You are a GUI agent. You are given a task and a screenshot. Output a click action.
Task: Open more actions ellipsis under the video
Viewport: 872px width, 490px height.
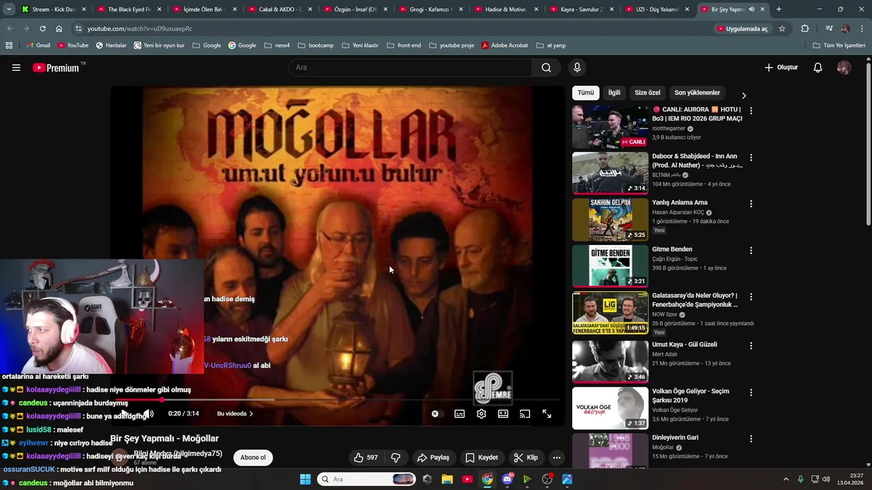557,457
